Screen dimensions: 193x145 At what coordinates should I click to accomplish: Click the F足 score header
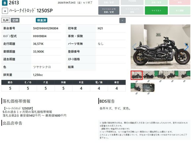pyautogui.click(x=46, y=82)
